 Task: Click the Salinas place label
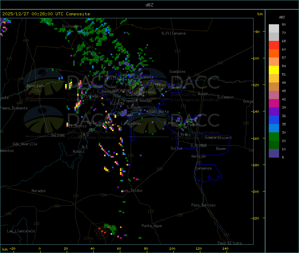[57, 135]
